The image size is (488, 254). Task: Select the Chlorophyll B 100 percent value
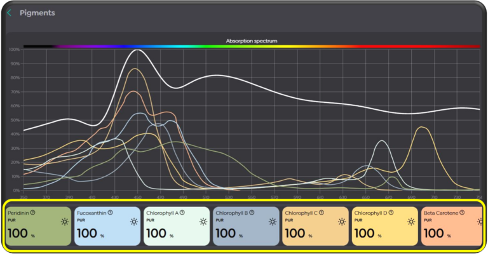pyautogui.click(x=226, y=233)
